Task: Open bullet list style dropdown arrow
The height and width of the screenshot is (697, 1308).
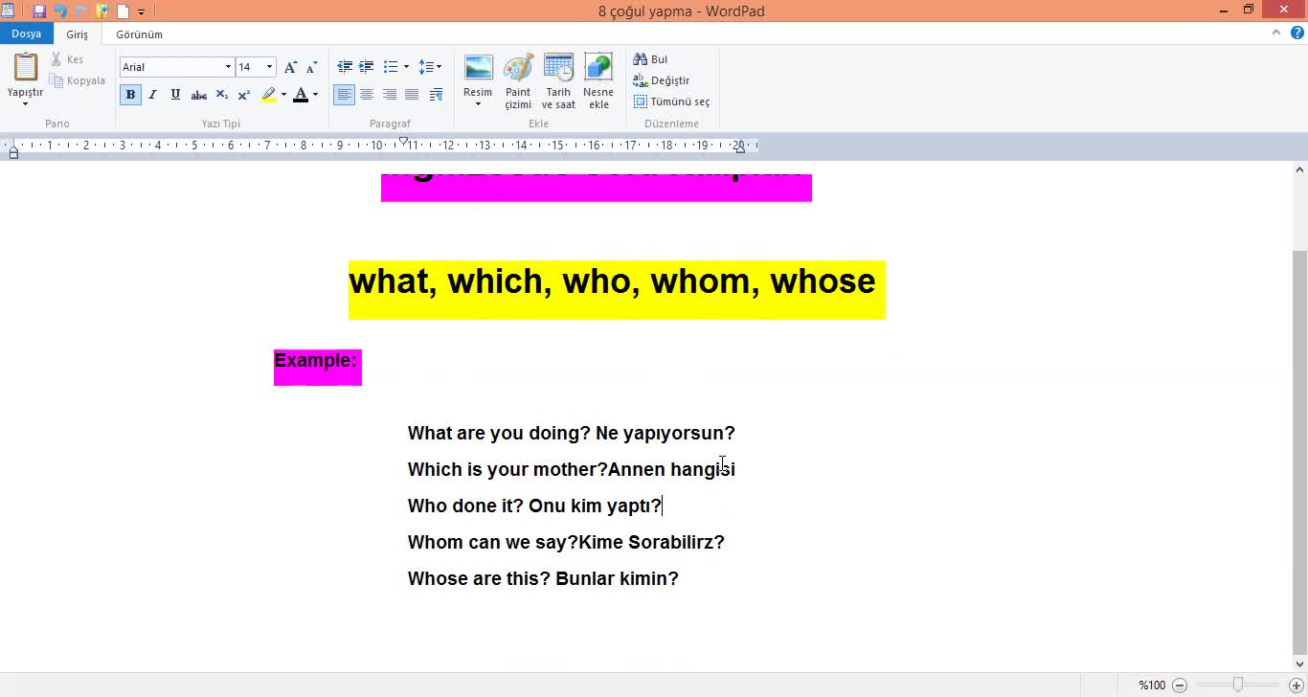Action: (406, 67)
